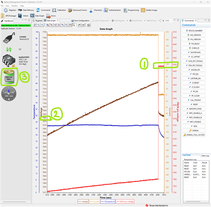Click the first icon in graph toolbar

click(x=35, y=25)
